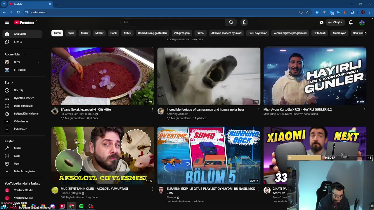Open the Amazing Animals channel link
The image size is (374, 210).
point(177,114)
